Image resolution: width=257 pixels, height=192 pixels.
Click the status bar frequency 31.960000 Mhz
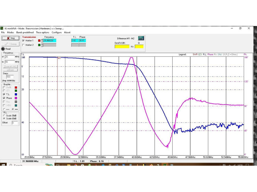[30, 161]
